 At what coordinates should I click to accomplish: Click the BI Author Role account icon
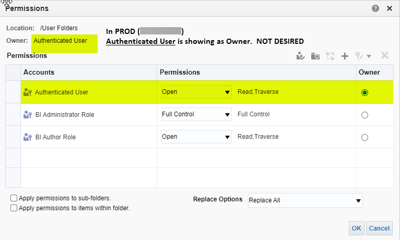[28, 137]
